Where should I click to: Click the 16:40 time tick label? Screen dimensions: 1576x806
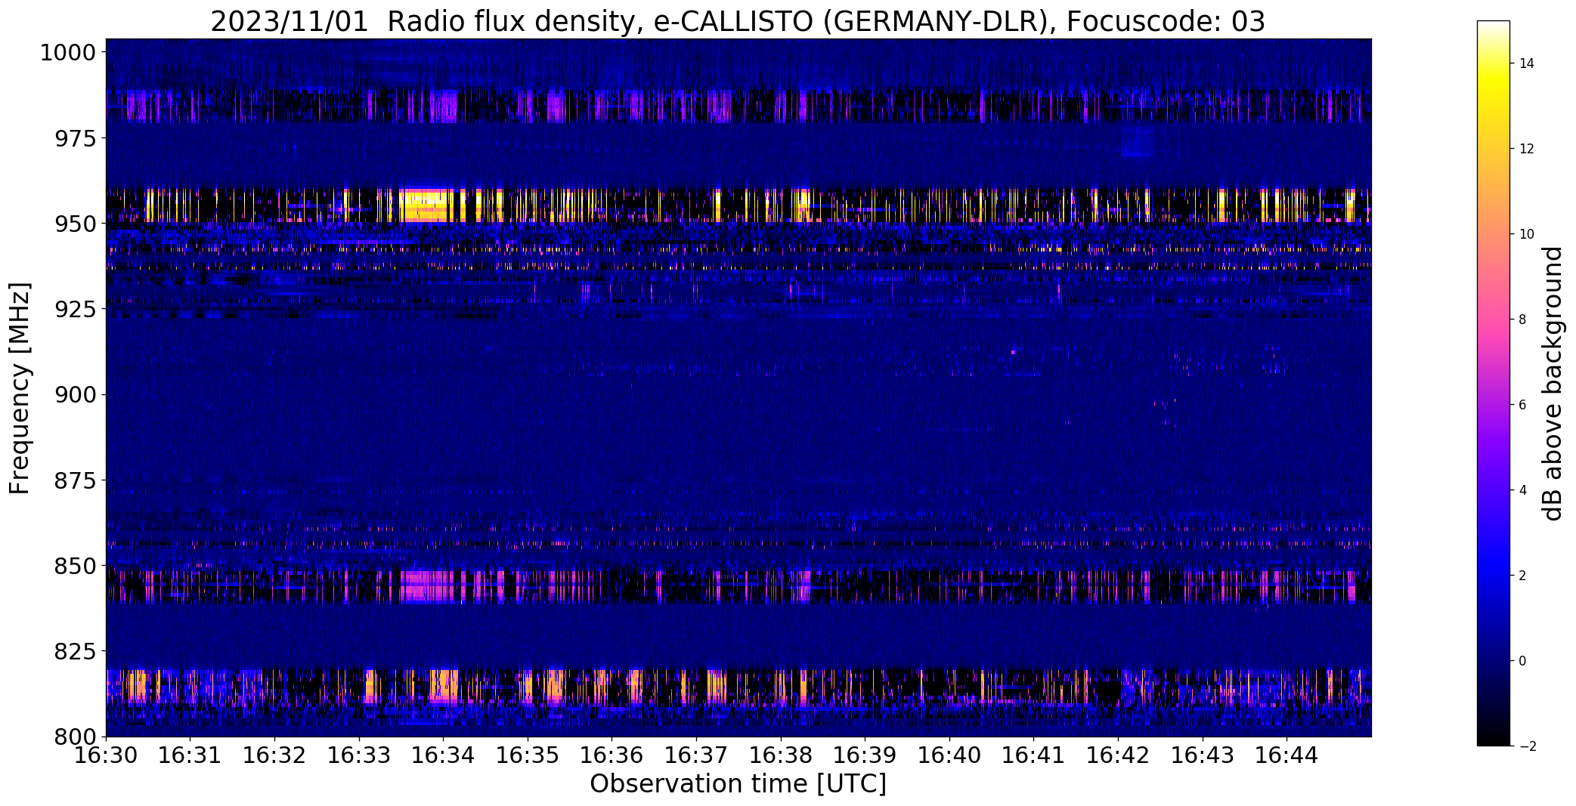click(949, 755)
